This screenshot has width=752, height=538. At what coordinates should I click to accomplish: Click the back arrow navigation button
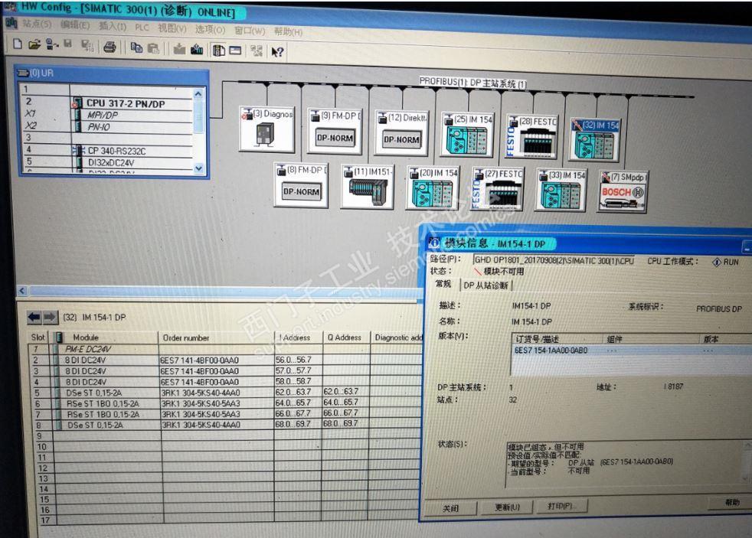(x=34, y=317)
